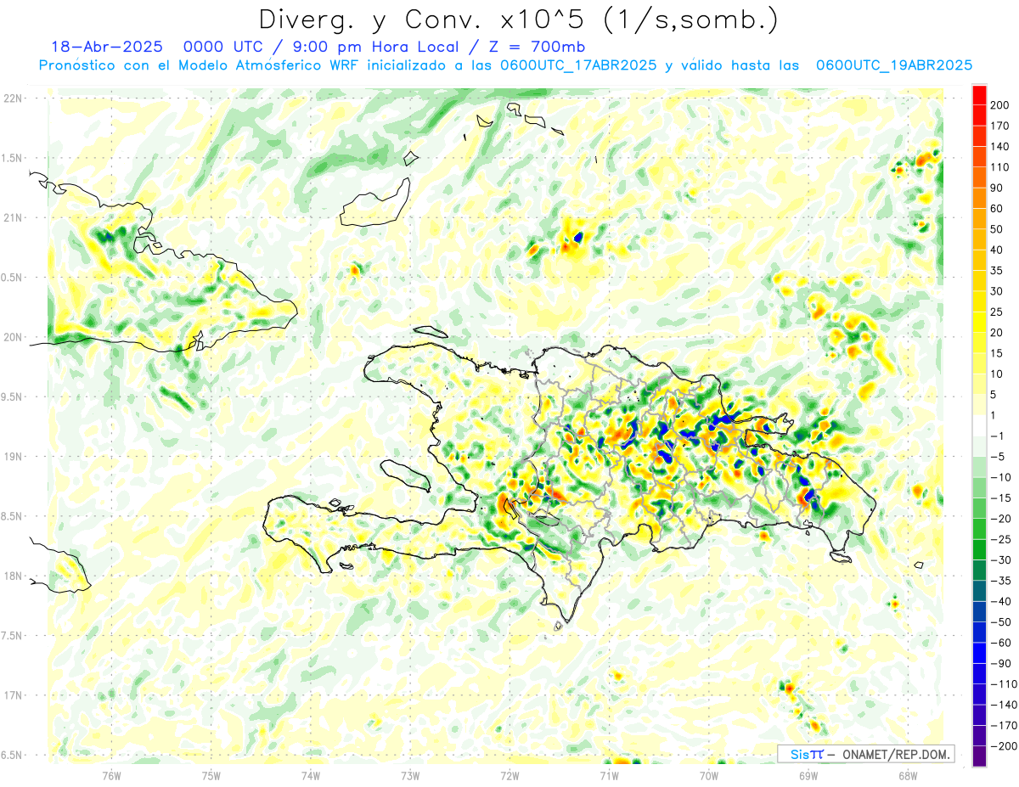
Task: Click the '68W' longitude label
Action: point(908,776)
